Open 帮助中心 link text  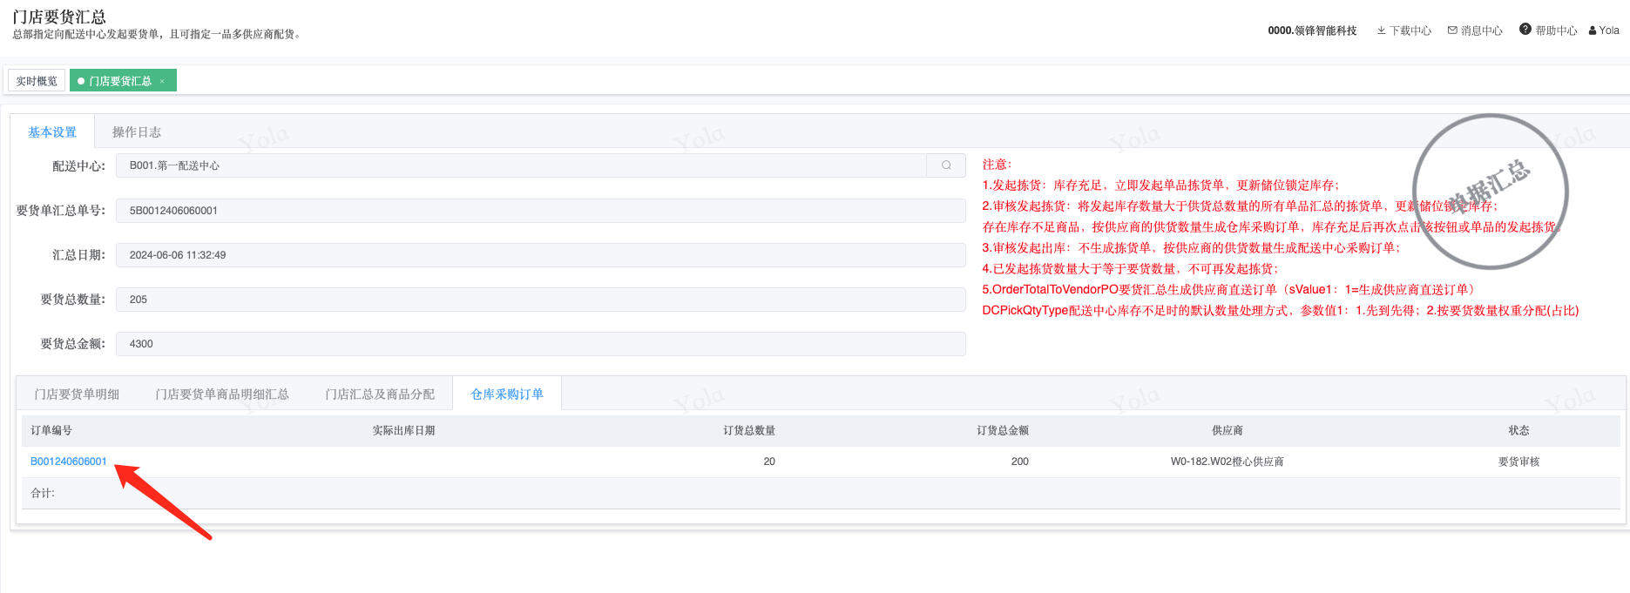point(1557,30)
